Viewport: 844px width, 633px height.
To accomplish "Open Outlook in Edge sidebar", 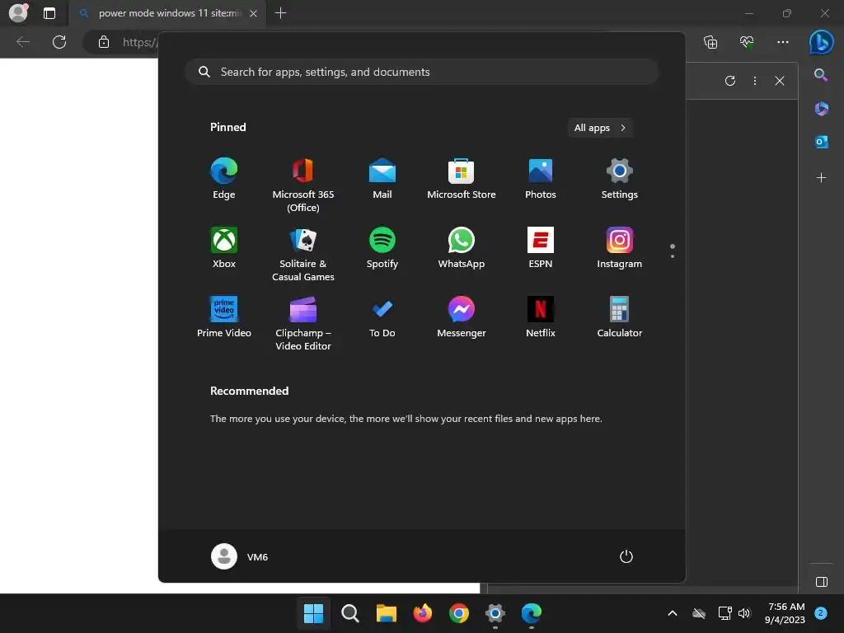I will (821, 142).
